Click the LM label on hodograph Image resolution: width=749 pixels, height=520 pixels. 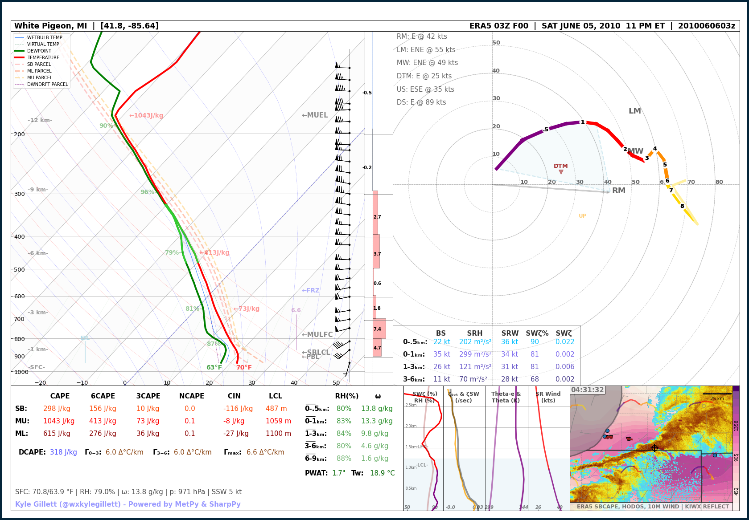[x=634, y=111]
